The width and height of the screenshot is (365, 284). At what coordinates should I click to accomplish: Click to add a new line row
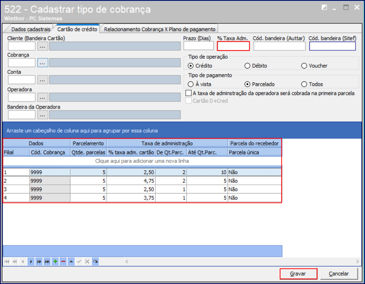pos(142,161)
